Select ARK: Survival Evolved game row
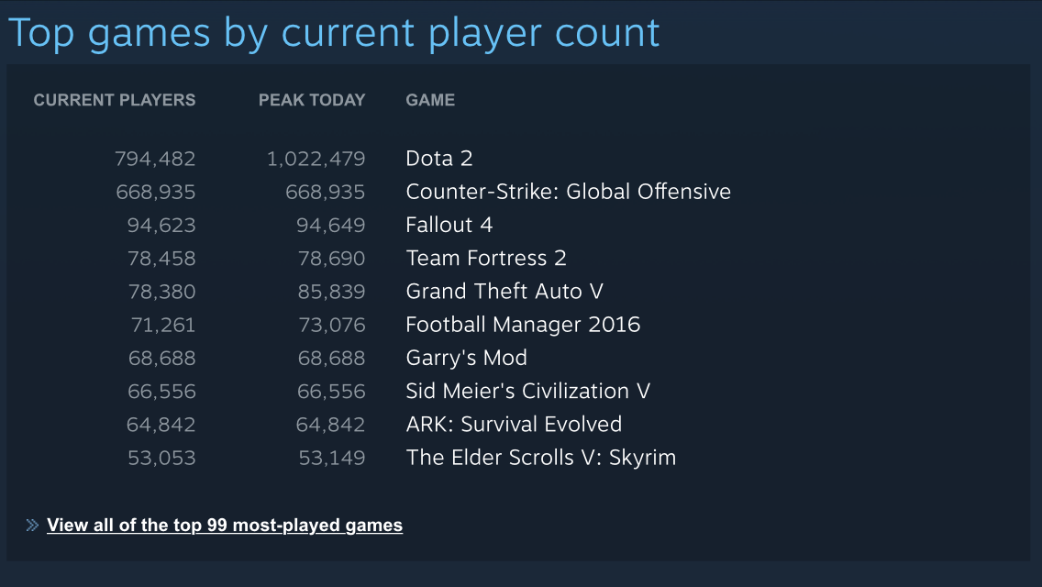This screenshot has height=587, width=1042. click(x=514, y=424)
